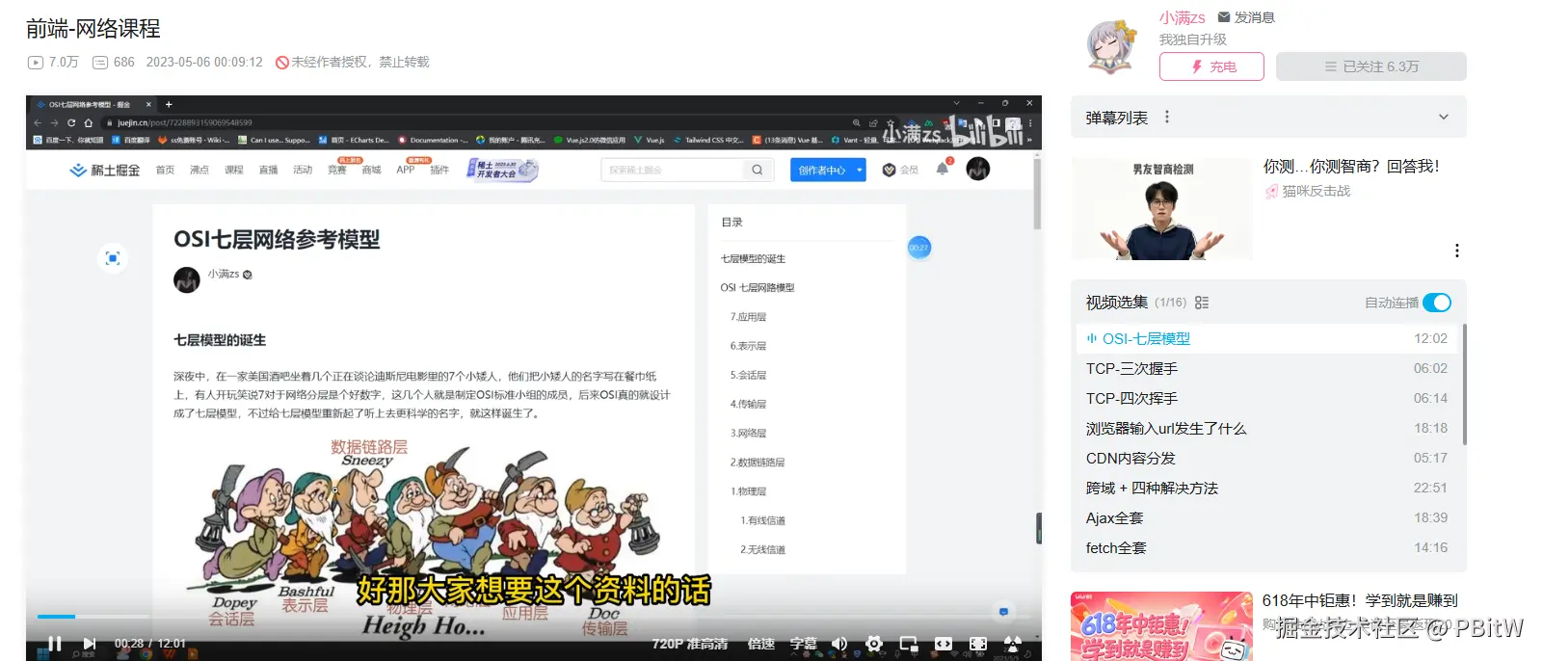Open the 618年中钜惠 ad thumbnail

point(1161,626)
